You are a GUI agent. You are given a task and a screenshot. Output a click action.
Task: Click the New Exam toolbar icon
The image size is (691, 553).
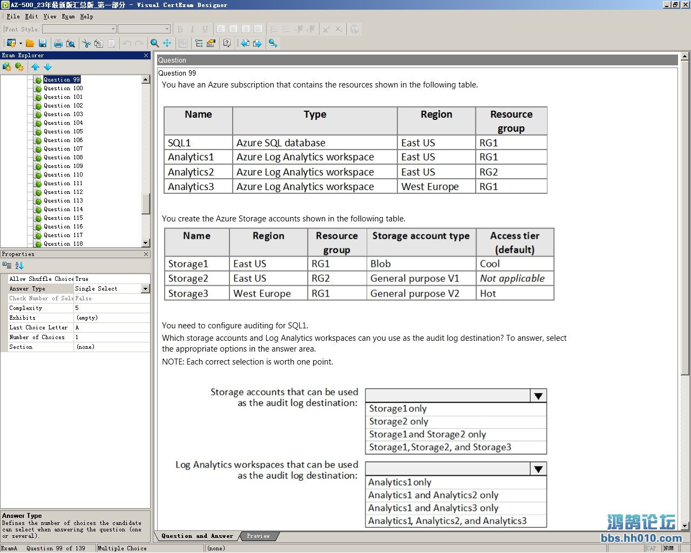[x=11, y=43]
